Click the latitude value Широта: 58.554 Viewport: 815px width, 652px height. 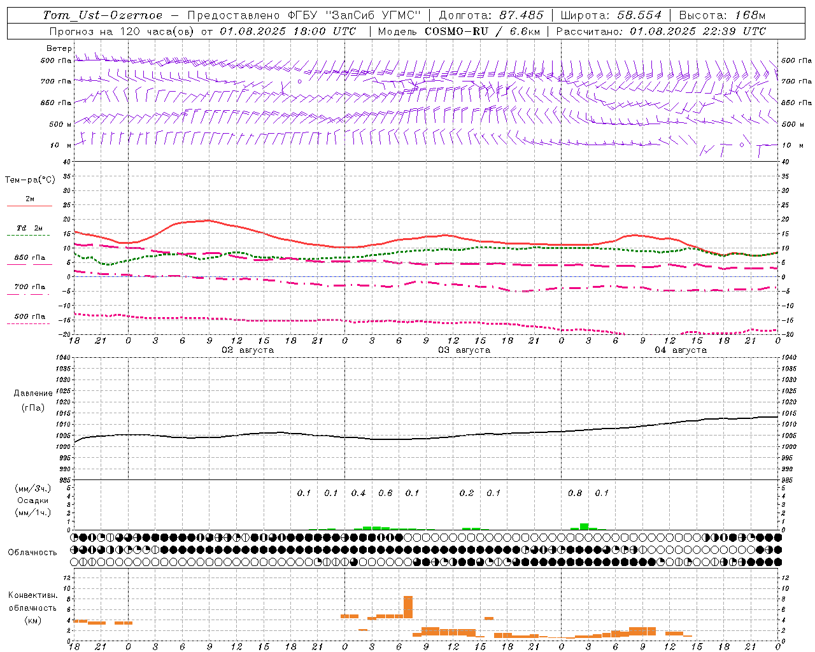pos(612,15)
